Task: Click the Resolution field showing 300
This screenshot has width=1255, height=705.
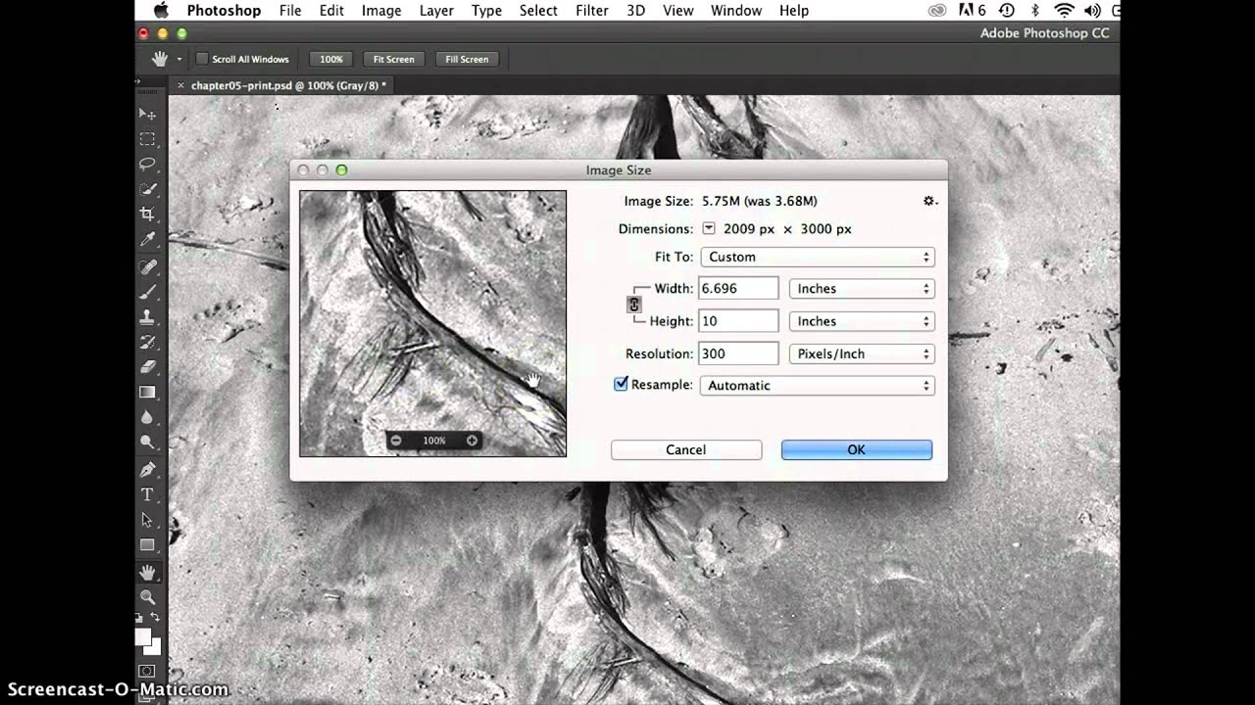Action: pyautogui.click(x=738, y=353)
